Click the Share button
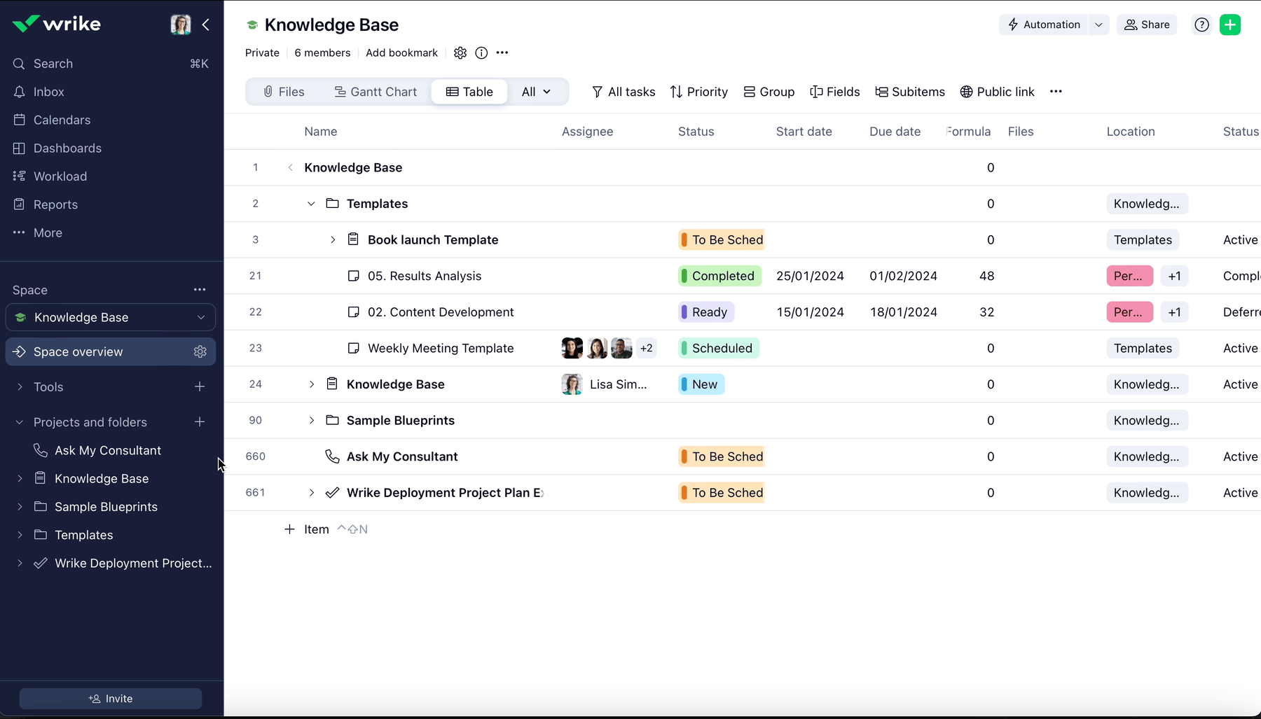 [1147, 25]
